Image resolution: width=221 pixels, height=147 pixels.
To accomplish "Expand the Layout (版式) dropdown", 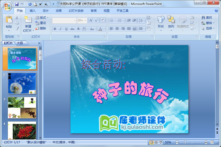I will pos(42,17).
